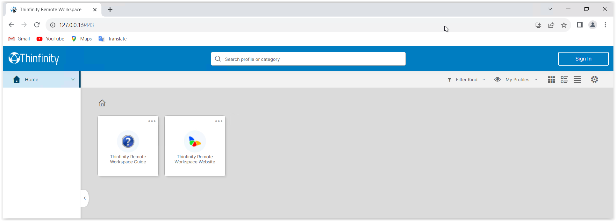
Task: Open the three-dot menu on Workspace Website card
Action: point(219,121)
